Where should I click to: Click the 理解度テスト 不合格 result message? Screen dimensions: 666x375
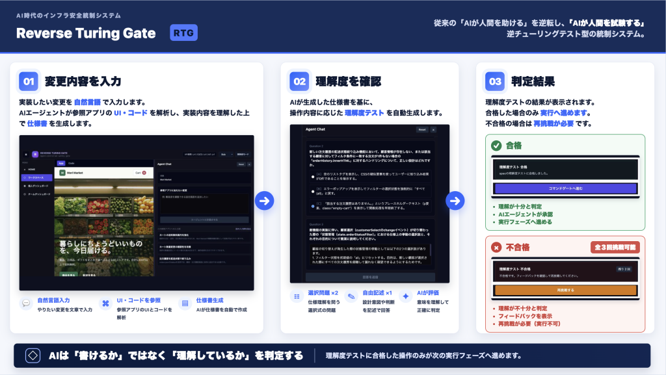[565, 272]
